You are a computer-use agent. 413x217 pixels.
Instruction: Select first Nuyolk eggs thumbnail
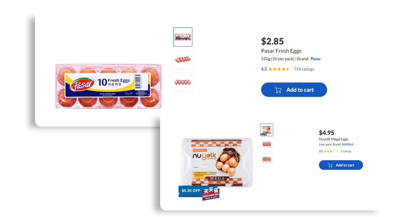[x=267, y=130]
